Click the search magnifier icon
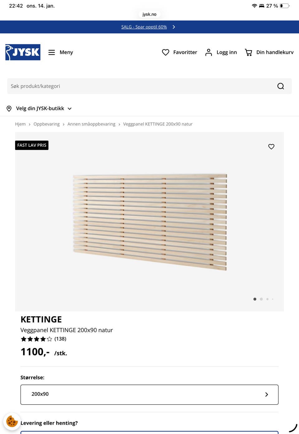 281,86
